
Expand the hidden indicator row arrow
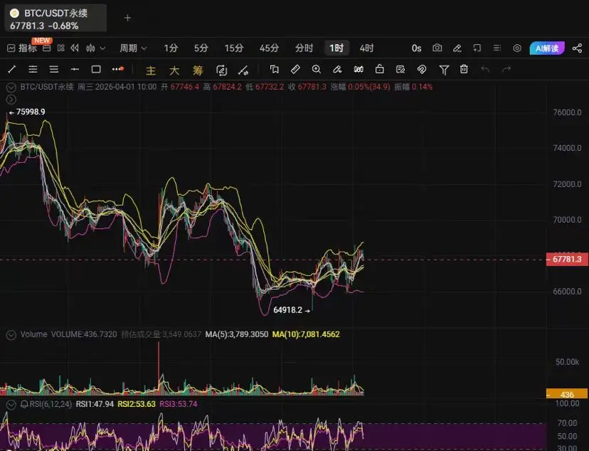(x=11, y=100)
